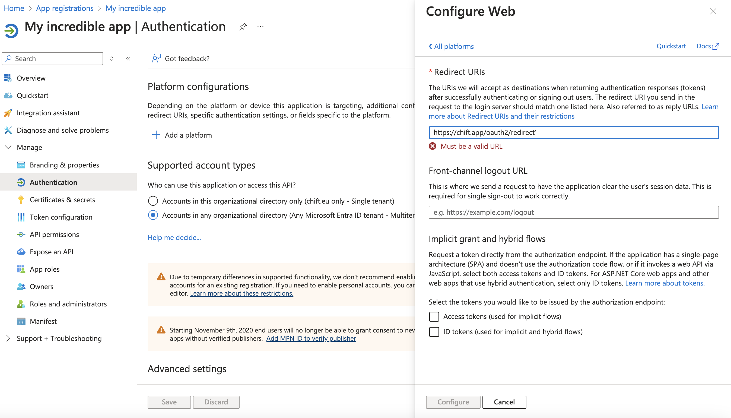Select single tenant organizational directory radio button

153,201
